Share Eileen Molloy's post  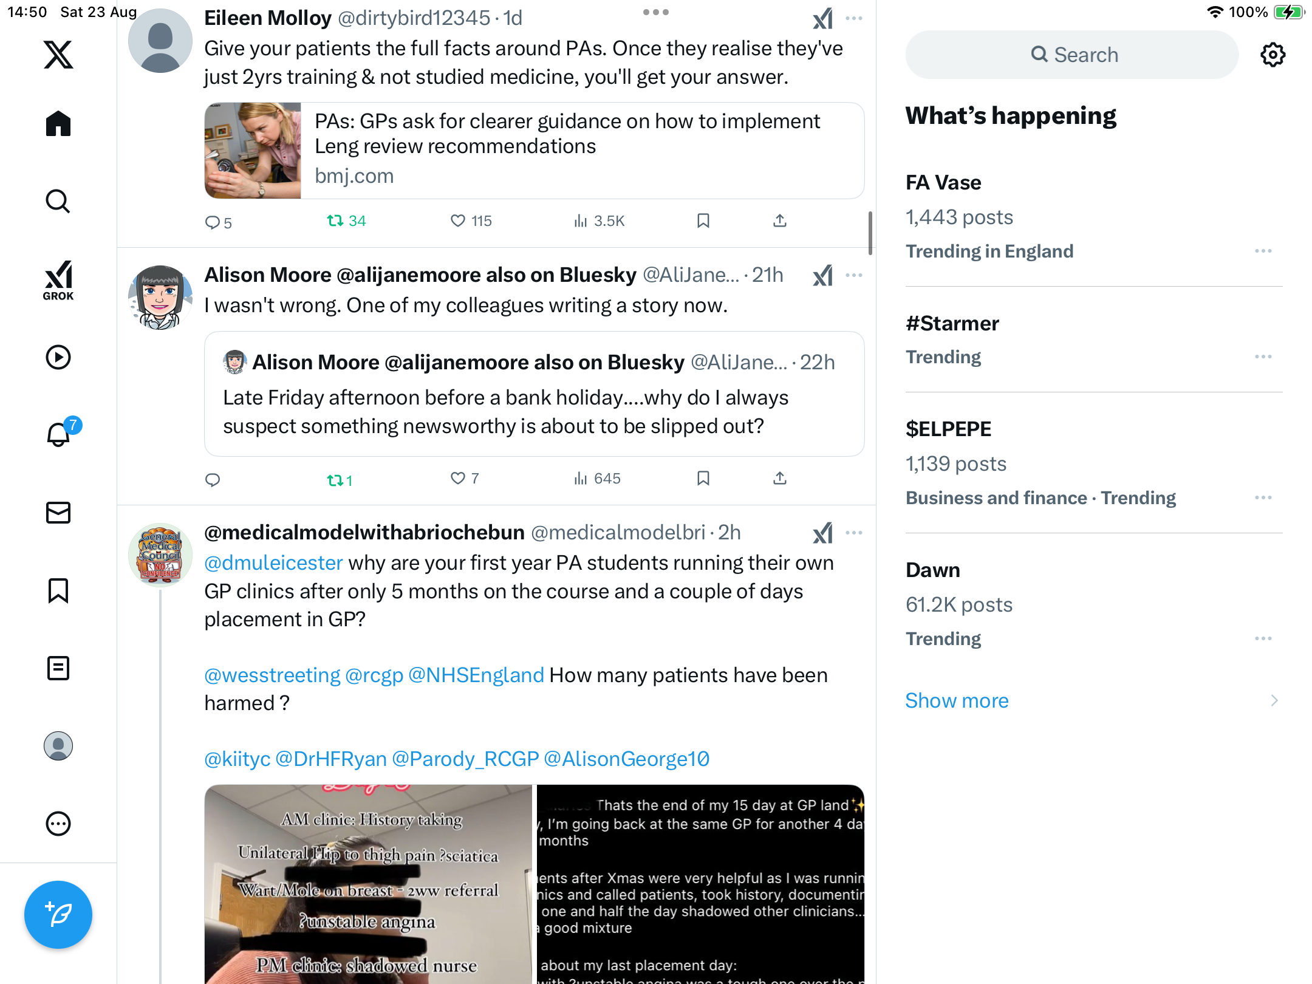coord(780,221)
